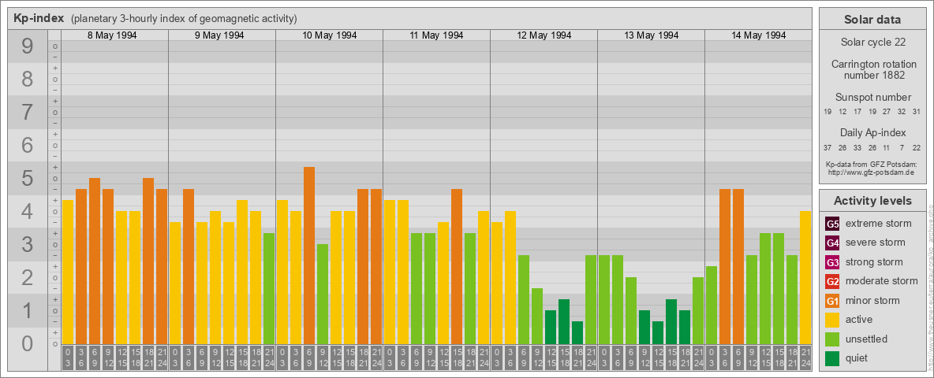Viewport: 934px width, 378px height.
Task: Click the 9 May 1994 date header
Action: 219,35
